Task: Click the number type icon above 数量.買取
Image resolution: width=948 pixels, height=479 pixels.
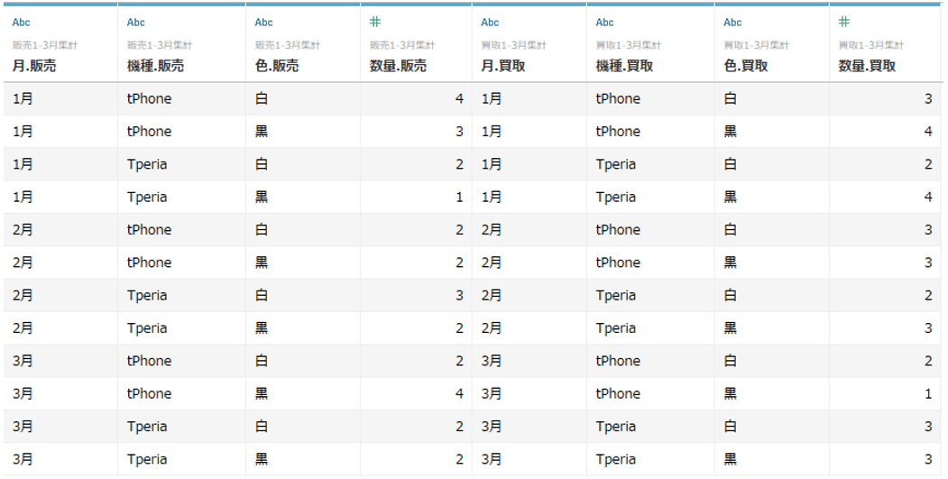Action: click(844, 22)
